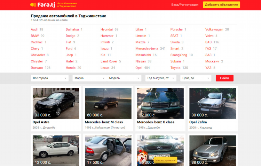Open the Mazda brand link
This screenshot has width=261, height=166.
coord(141,42)
